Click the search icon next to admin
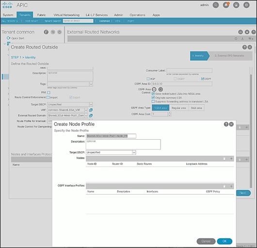The width and height of the screenshot is (257, 248). (215, 5)
